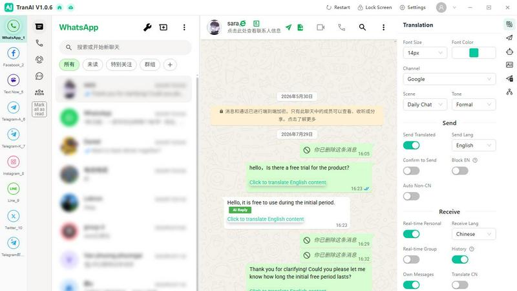The image size is (517, 291).
Task: Select the 特别关注 filter tab
Action: point(121,65)
